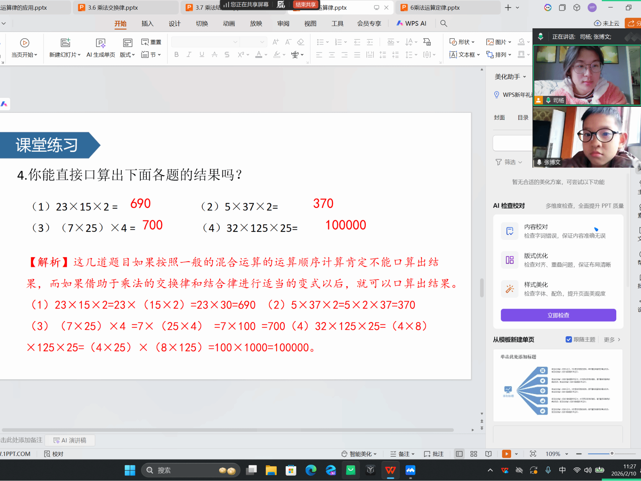Click the fit slide to window icon
The height and width of the screenshot is (481, 641).
[x=533, y=454]
